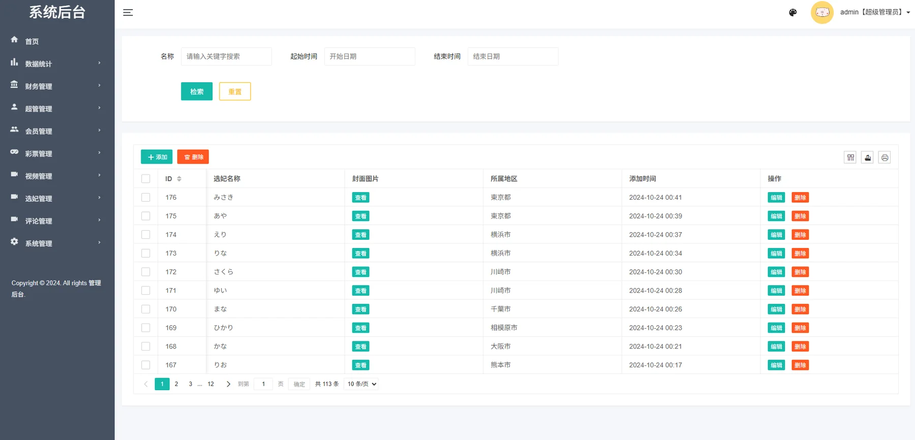Check the select-all checkbox in table header
Image resolution: width=915 pixels, height=440 pixels.
tap(146, 179)
